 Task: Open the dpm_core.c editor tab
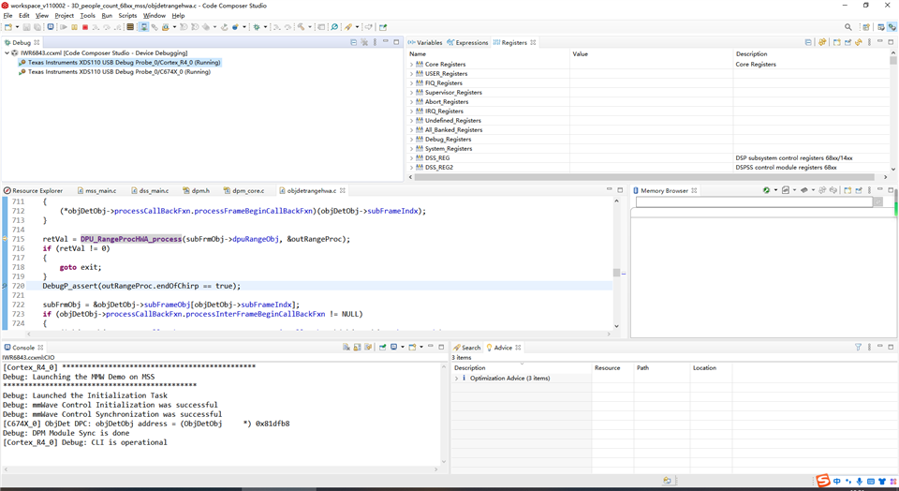point(248,190)
